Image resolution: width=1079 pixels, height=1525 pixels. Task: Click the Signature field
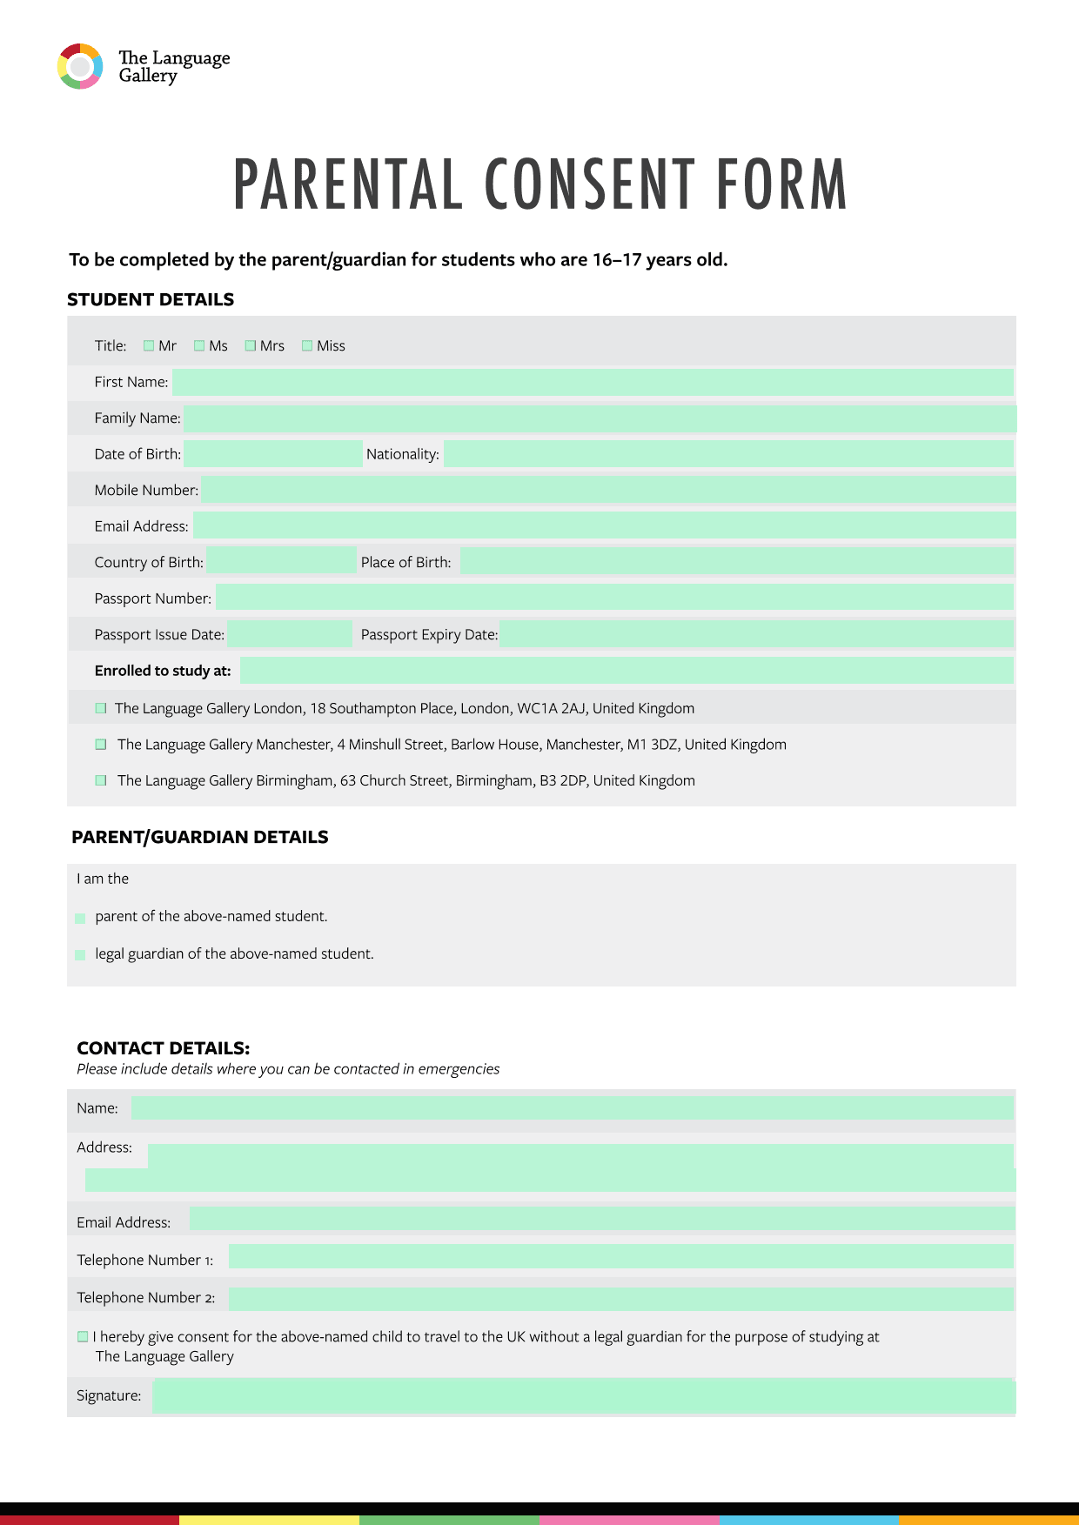click(583, 1395)
